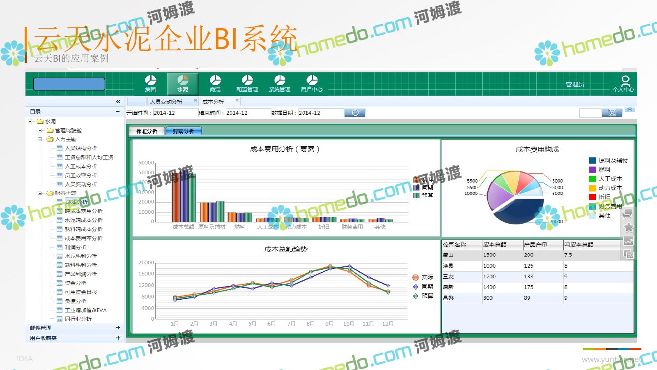Click the fullscreen expand icon button

612,113
